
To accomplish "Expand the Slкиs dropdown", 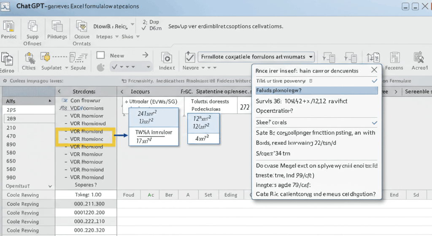I will (138, 37).
